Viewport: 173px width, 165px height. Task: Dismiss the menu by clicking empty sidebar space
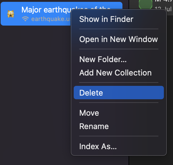[35, 88]
